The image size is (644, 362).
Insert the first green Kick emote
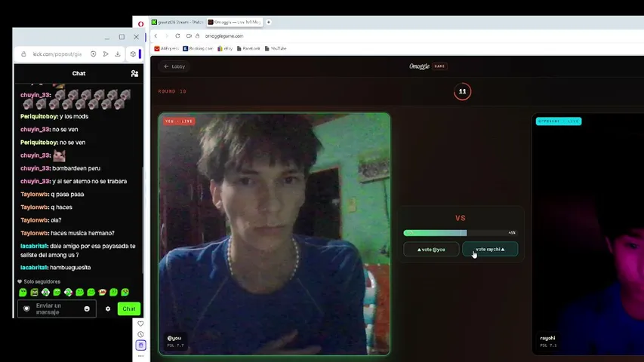[23, 292]
